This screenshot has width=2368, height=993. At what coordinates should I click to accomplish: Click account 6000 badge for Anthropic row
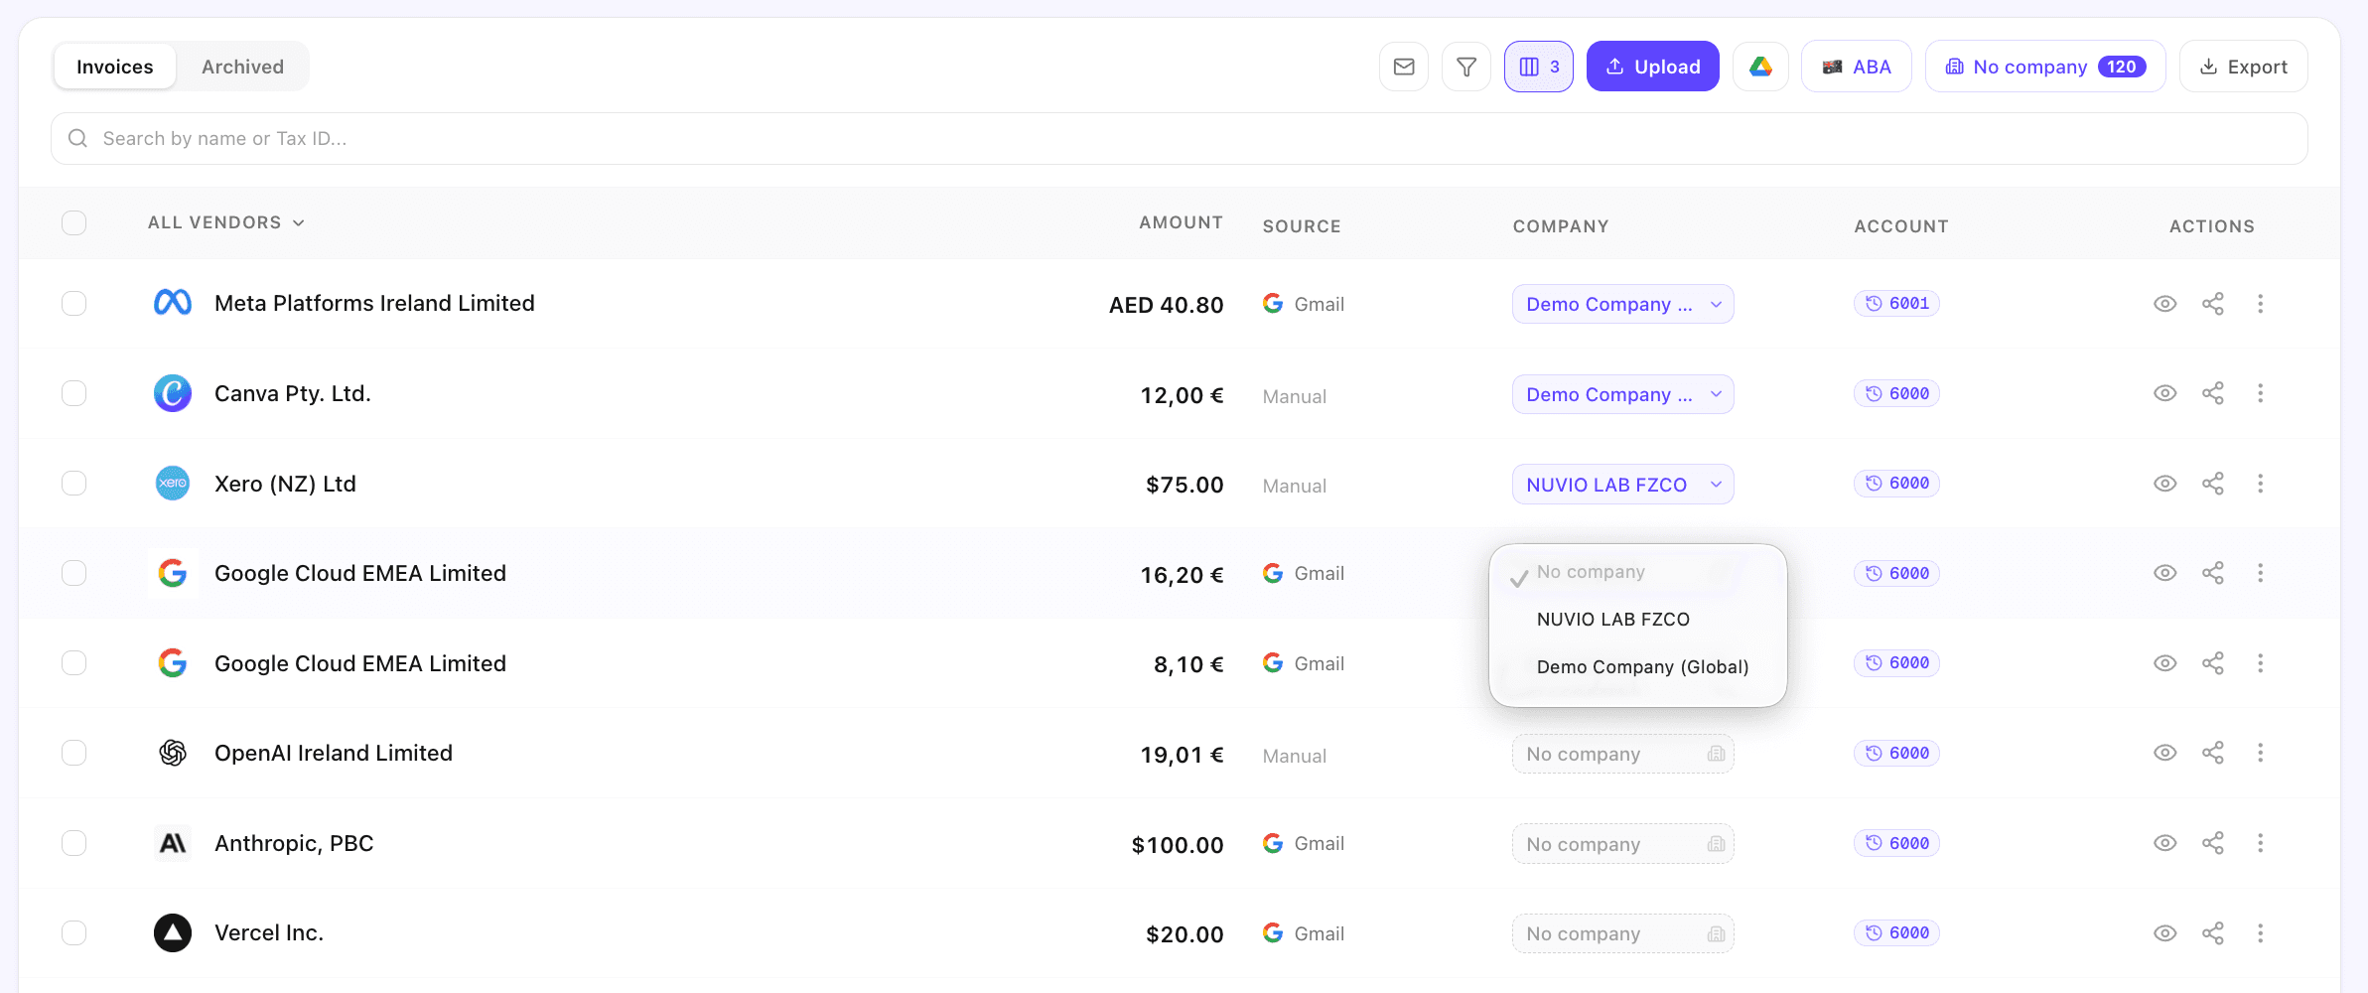pyautogui.click(x=1896, y=843)
